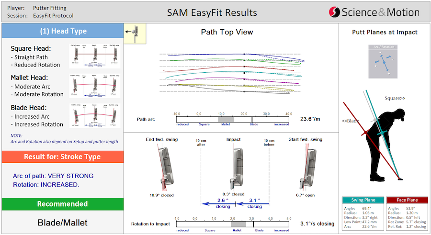Image resolution: width=431 pixels, height=235 pixels.
Task: Click the 2.6° closing arrow after impact
Action: 219,204
